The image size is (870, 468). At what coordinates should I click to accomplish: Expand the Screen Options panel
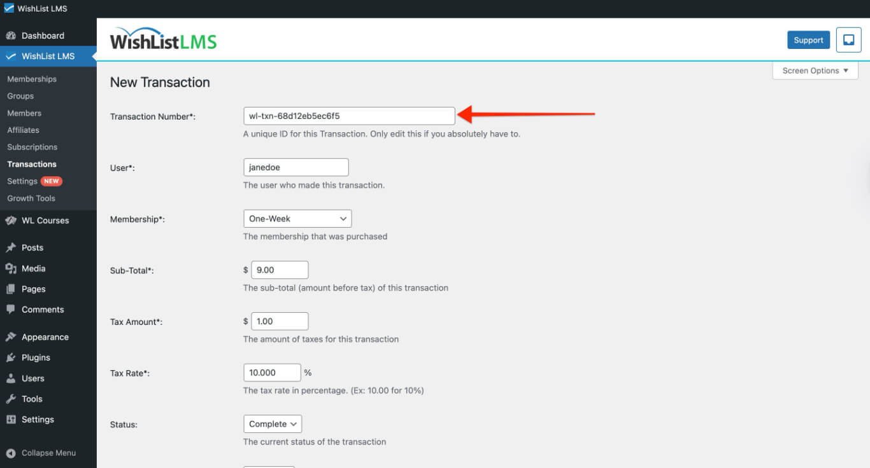tap(815, 71)
